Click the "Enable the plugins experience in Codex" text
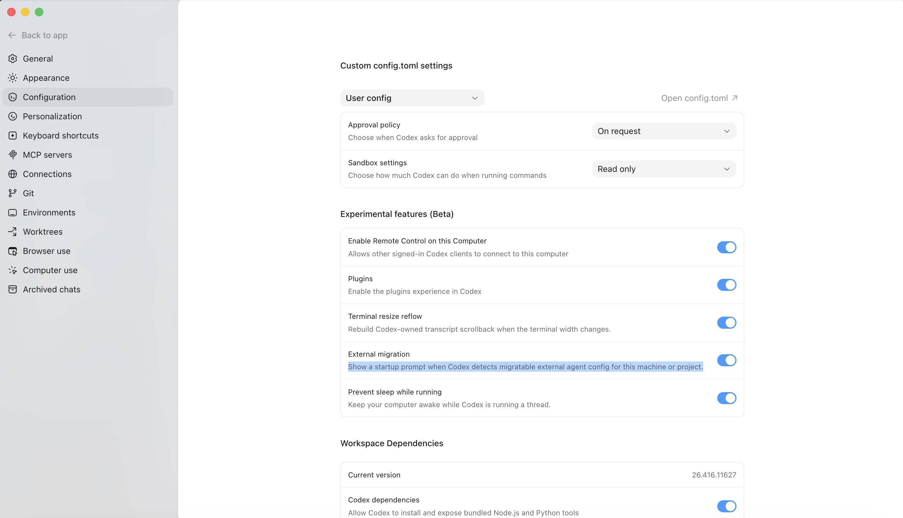The width and height of the screenshot is (903, 518). pyautogui.click(x=415, y=291)
